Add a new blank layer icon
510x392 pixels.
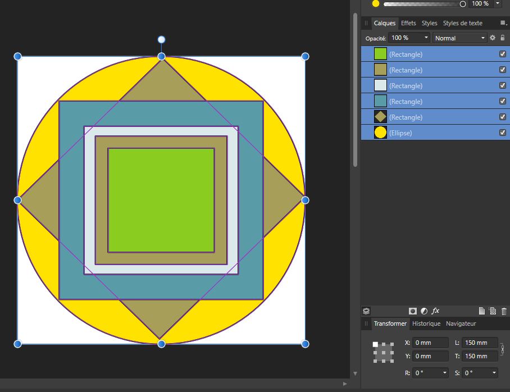[x=482, y=311]
